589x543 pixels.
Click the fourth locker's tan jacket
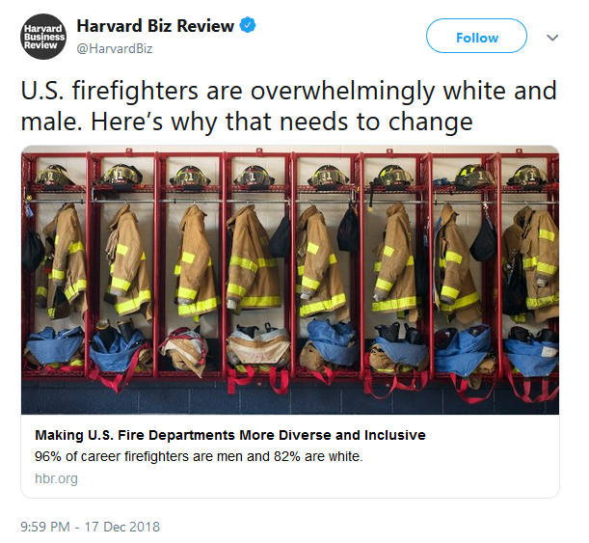point(254,258)
